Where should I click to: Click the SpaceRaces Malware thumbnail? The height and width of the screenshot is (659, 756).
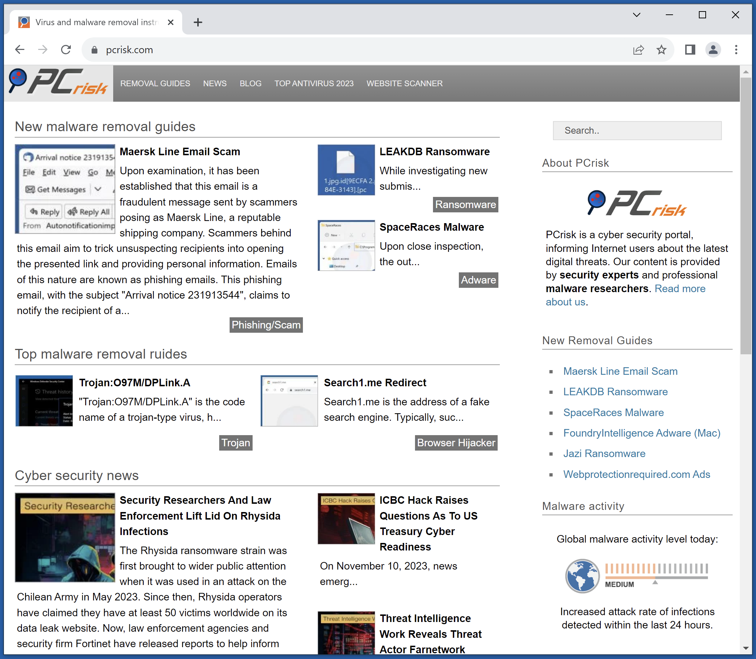coord(346,245)
